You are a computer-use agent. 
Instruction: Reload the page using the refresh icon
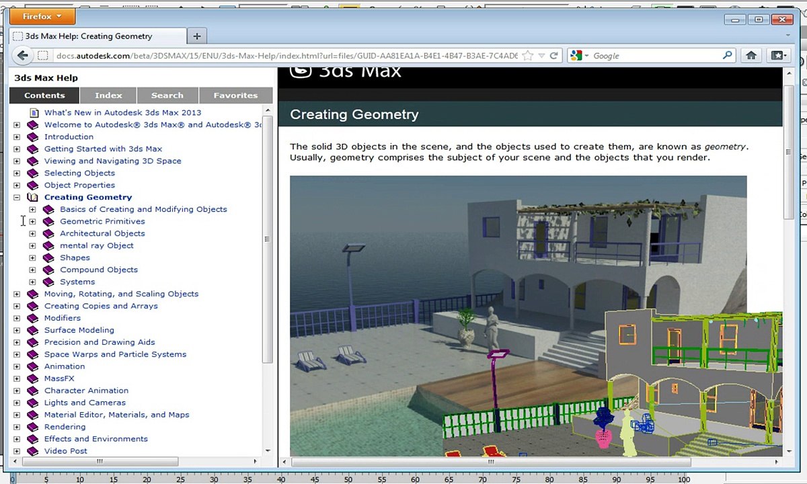tap(553, 56)
